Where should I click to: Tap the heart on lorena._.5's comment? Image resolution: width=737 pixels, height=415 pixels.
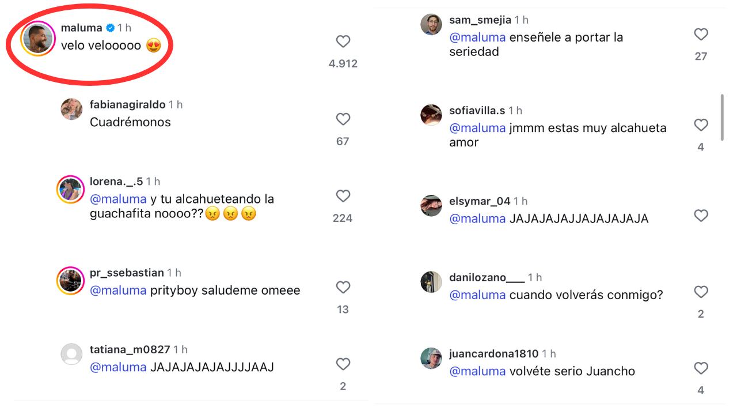(343, 195)
